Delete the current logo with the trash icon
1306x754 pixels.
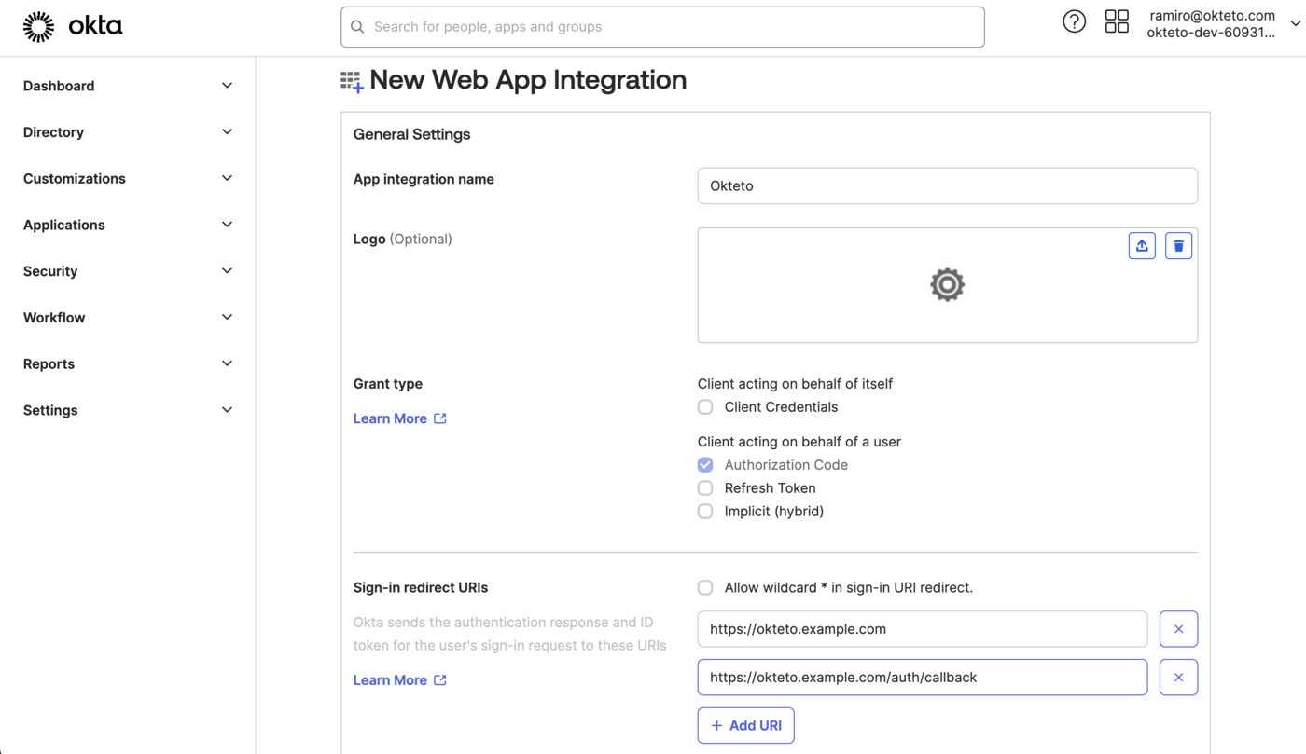1178,245
